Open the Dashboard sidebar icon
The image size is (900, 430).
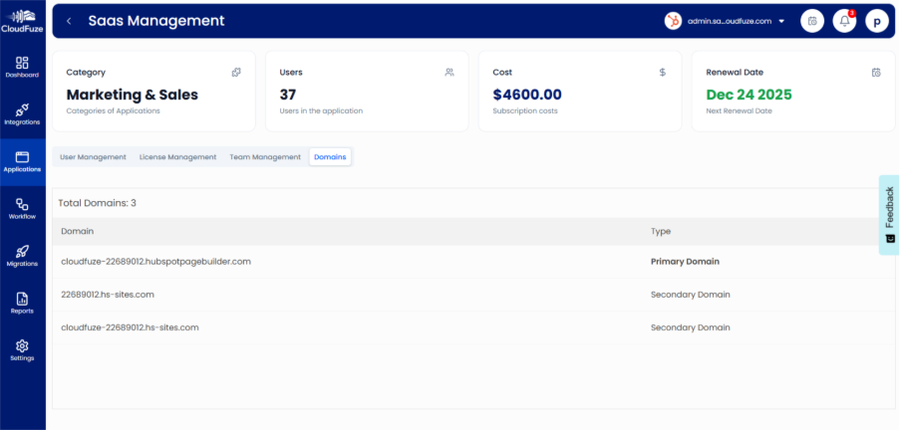pyautogui.click(x=22, y=63)
